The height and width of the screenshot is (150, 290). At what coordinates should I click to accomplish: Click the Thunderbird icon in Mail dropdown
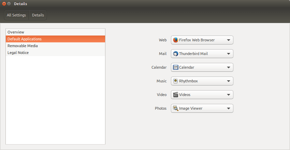pyautogui.click(x=175, y=54)
